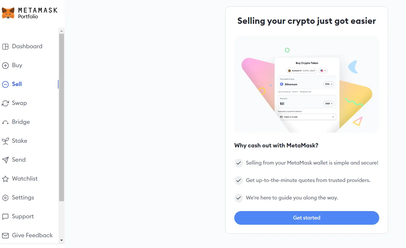This screenshot has height=248, width=406.
Task: Click checkmark beside up-to-the-minute quotes text
Action: click(239, 181)
